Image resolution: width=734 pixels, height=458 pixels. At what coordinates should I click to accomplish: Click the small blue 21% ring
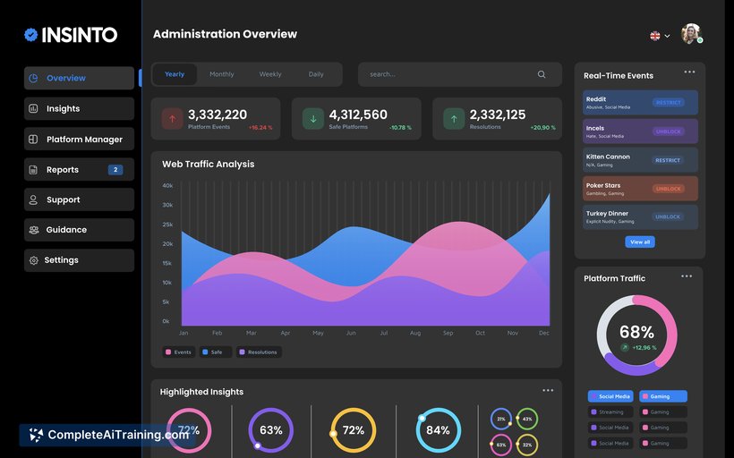[501, 419]
